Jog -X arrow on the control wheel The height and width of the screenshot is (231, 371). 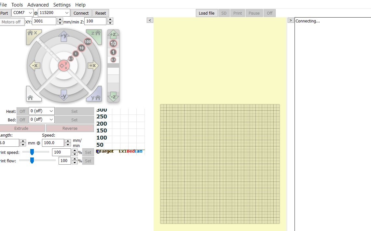click(34, 65)
